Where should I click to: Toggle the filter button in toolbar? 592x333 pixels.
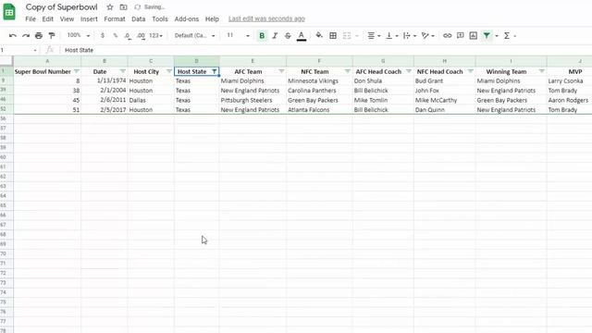click(487, 35)
